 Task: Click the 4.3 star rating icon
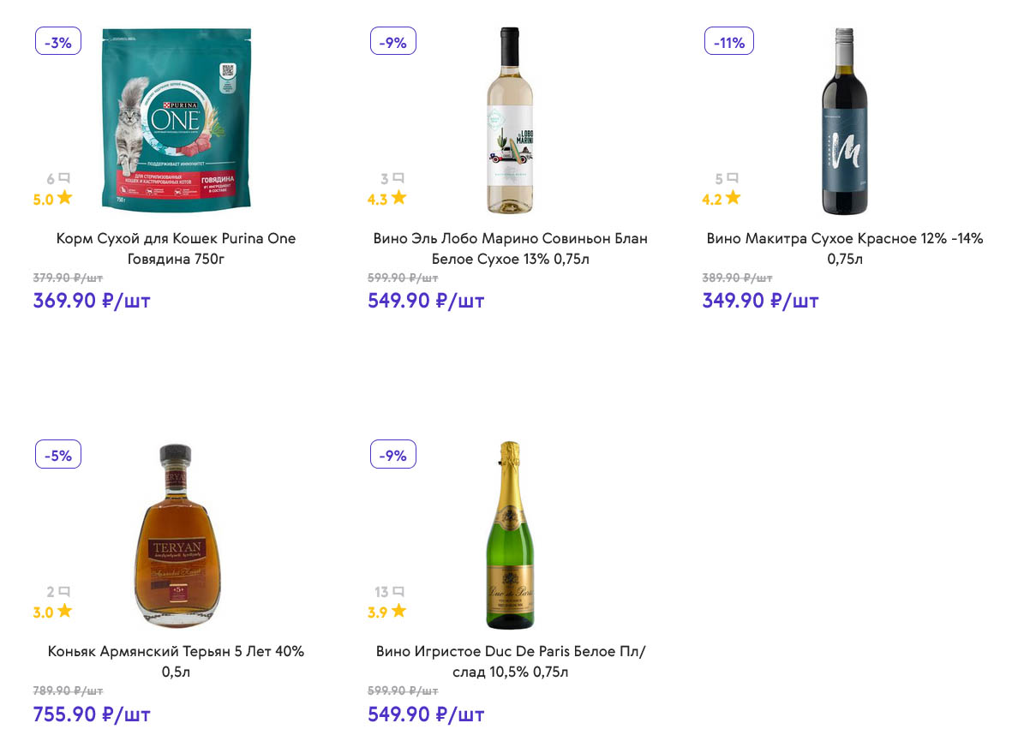pos(398,198)
